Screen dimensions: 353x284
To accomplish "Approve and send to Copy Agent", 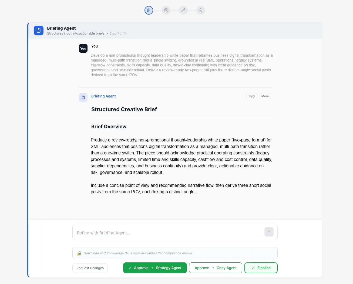I will 216,268.
